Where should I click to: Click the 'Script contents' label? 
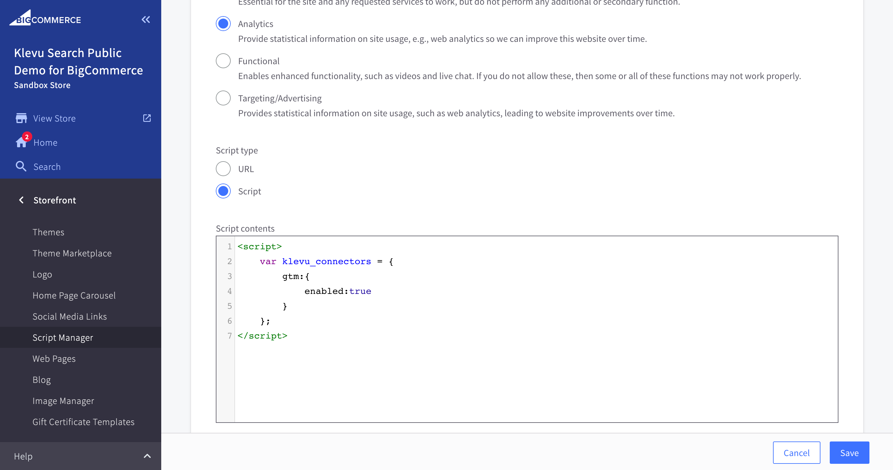coord(245,228)
